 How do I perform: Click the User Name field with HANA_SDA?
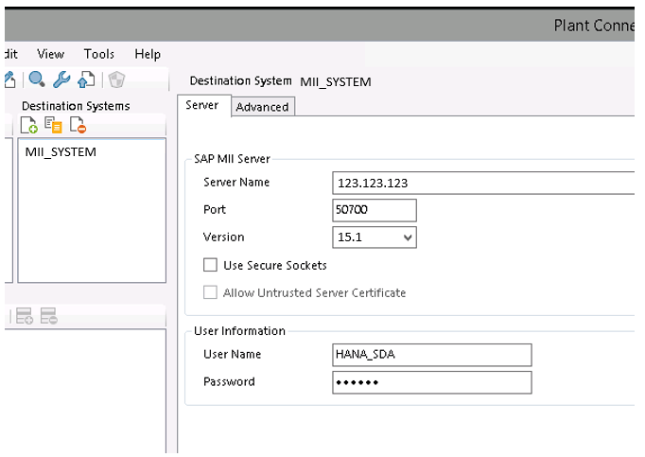pos(431,354)
